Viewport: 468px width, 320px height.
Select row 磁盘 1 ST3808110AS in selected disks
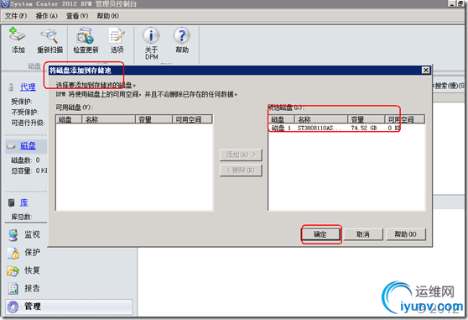pyautogui.click(x=346, y=128)
